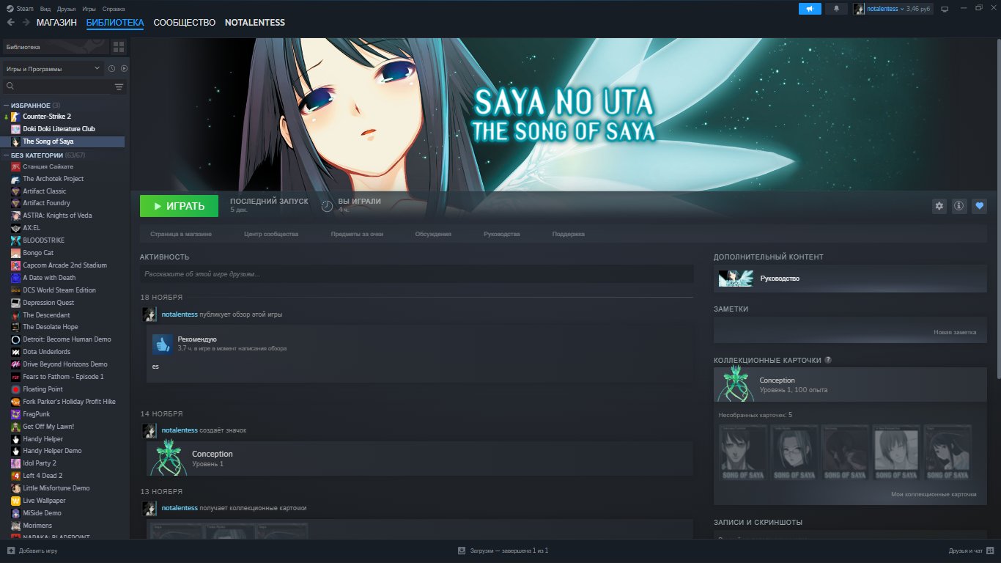Sort library by recent activity clock icon

(112, 69)
